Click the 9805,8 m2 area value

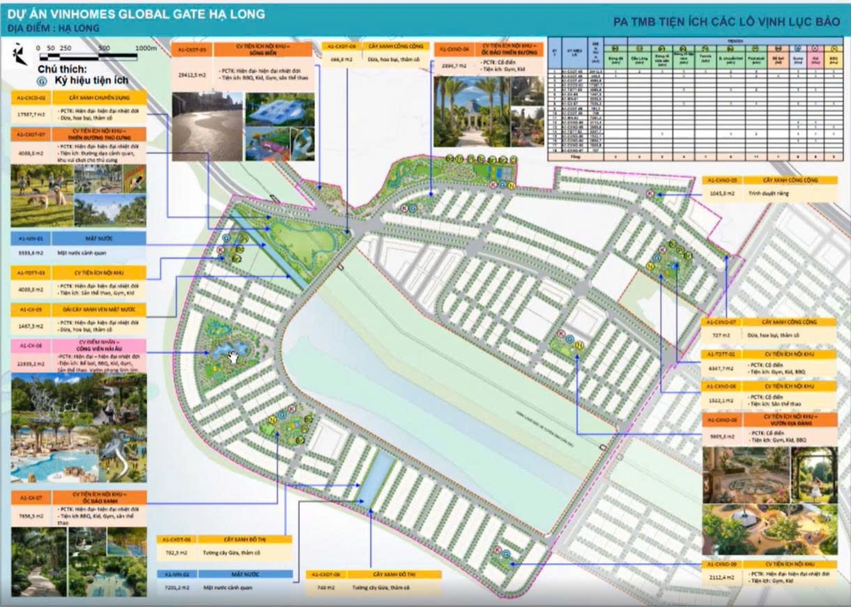coord(721,436)
